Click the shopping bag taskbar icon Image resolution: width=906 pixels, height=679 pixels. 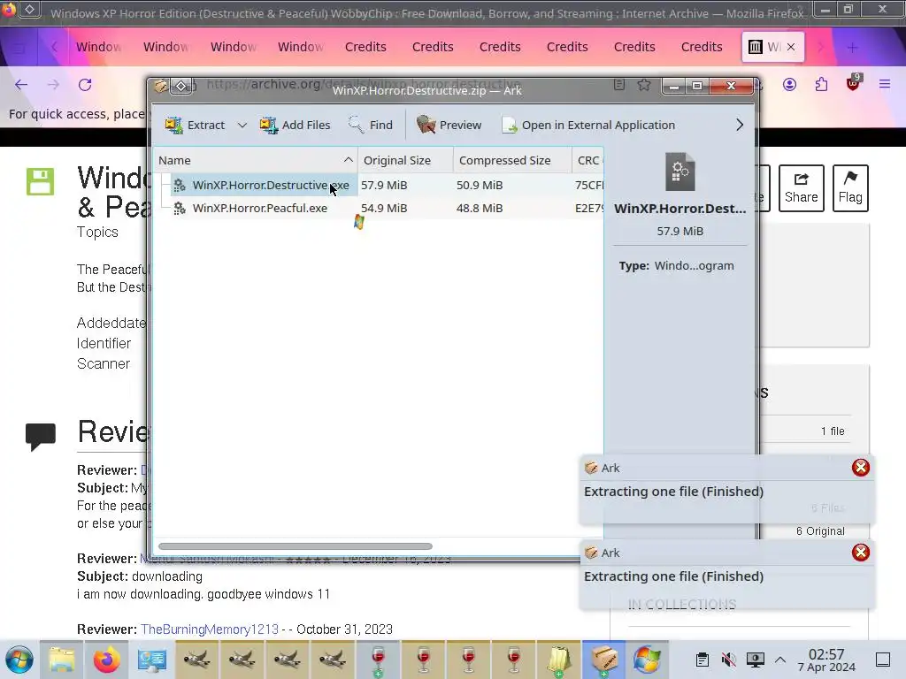point(558,660)
